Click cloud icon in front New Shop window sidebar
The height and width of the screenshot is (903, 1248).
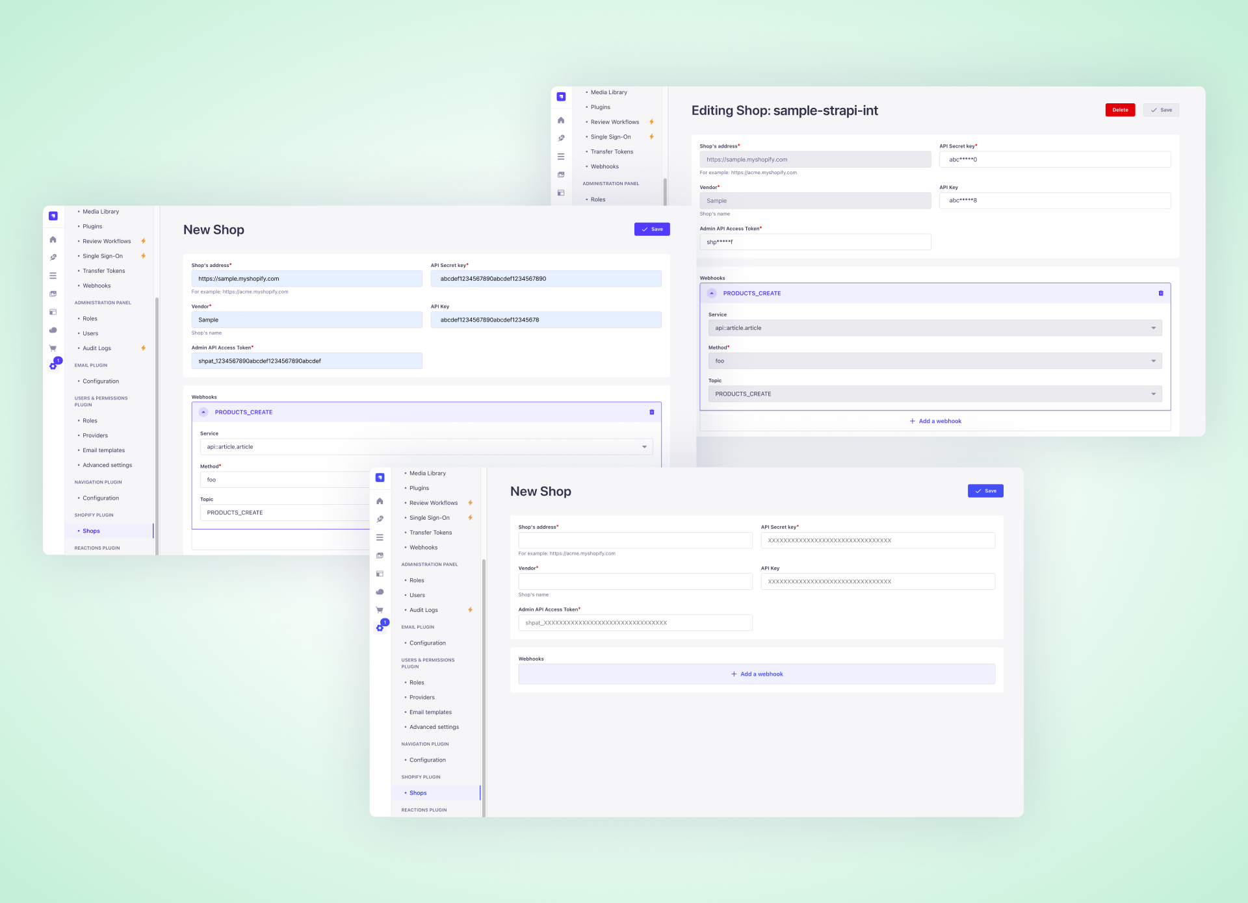click(x=380, y=592)
